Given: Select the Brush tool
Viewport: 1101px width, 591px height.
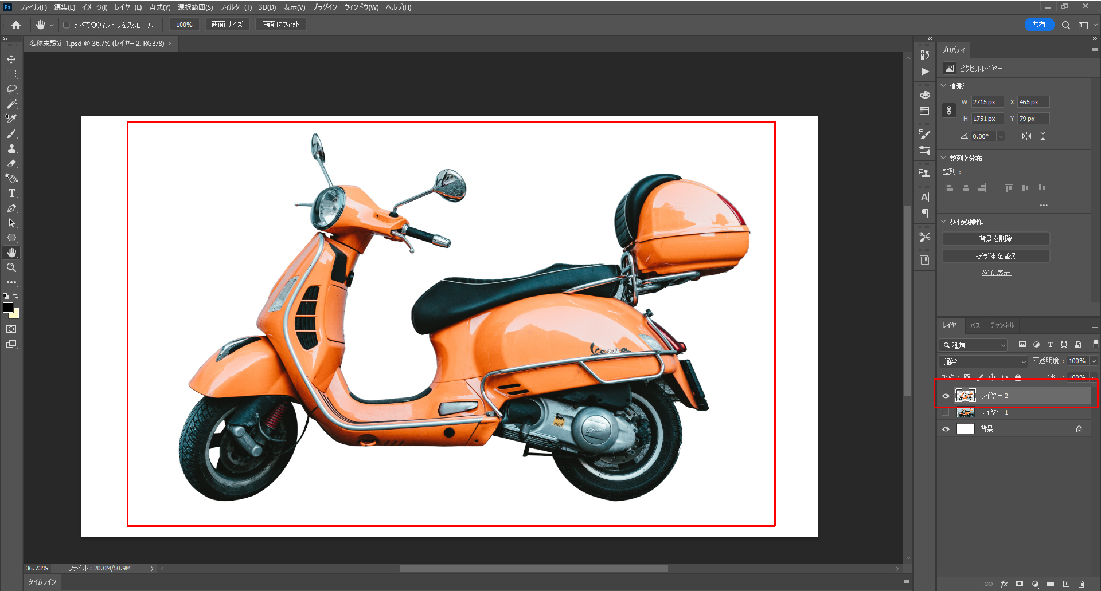Looking at the screenshot, I should (x=11, y=133).
